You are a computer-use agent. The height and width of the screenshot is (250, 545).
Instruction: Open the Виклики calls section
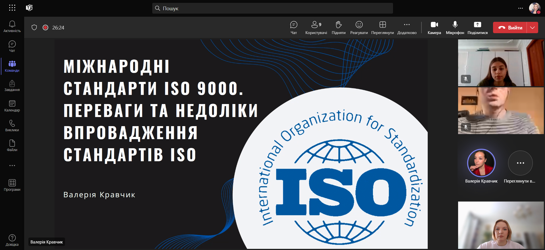12,126
